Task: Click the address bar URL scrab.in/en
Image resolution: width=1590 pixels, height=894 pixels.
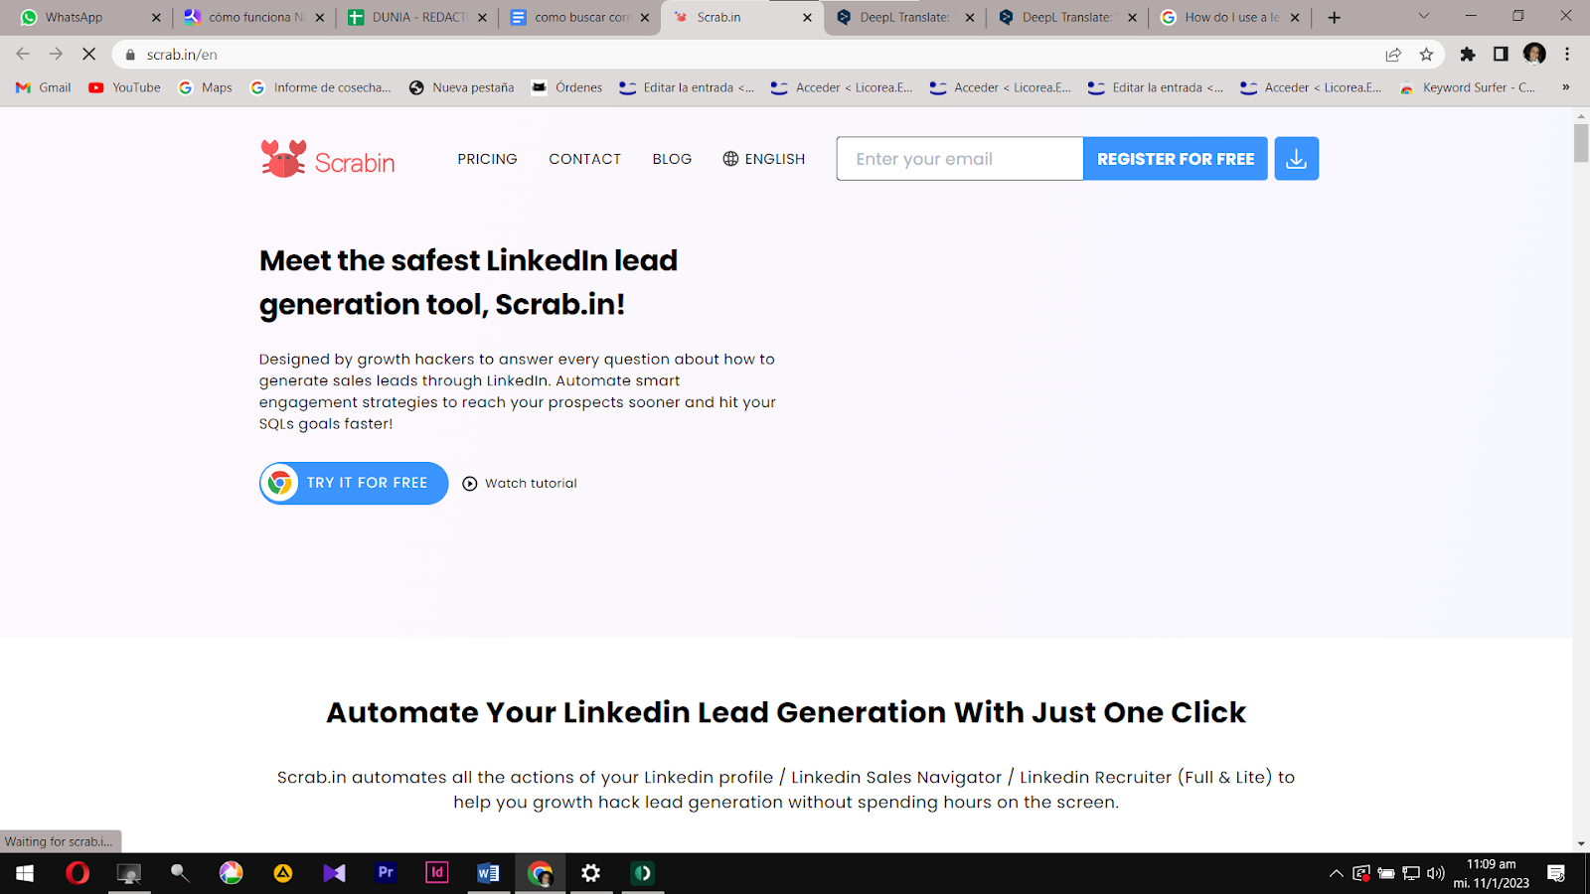Action: click(x=182, y=55)
